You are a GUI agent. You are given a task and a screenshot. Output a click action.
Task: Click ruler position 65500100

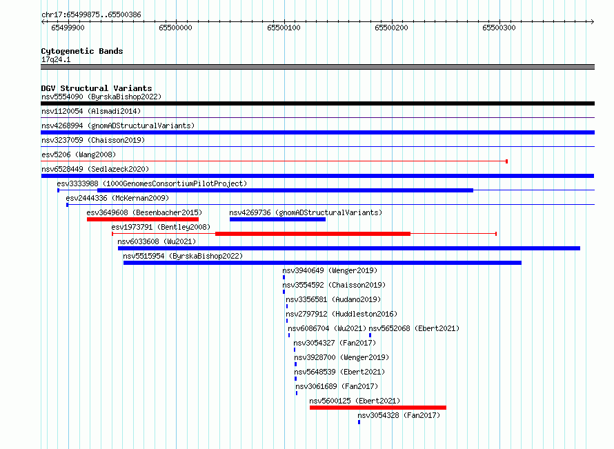coord(284,28)
